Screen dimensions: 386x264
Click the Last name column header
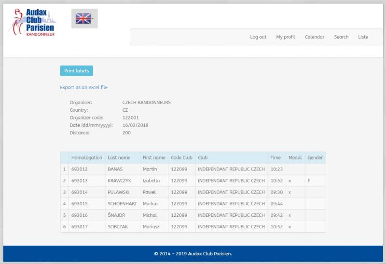[x=119, y=158]
